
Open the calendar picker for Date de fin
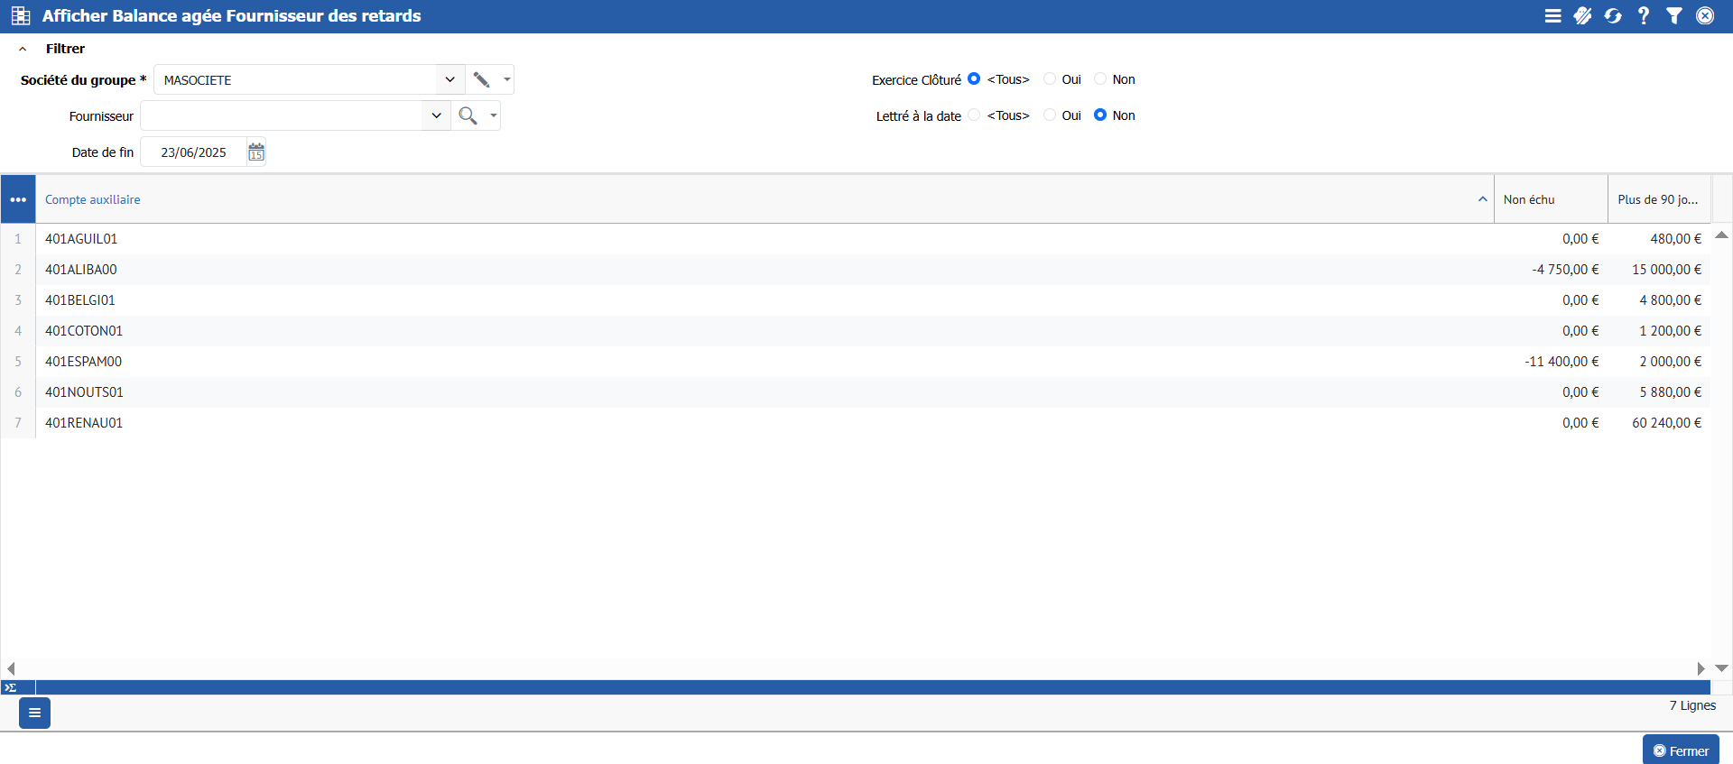256,152
